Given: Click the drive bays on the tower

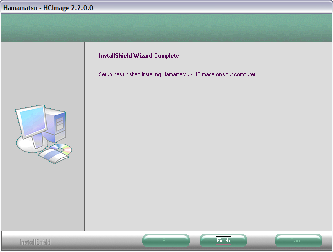Looking at the screenshot, I should coord(59,124).
